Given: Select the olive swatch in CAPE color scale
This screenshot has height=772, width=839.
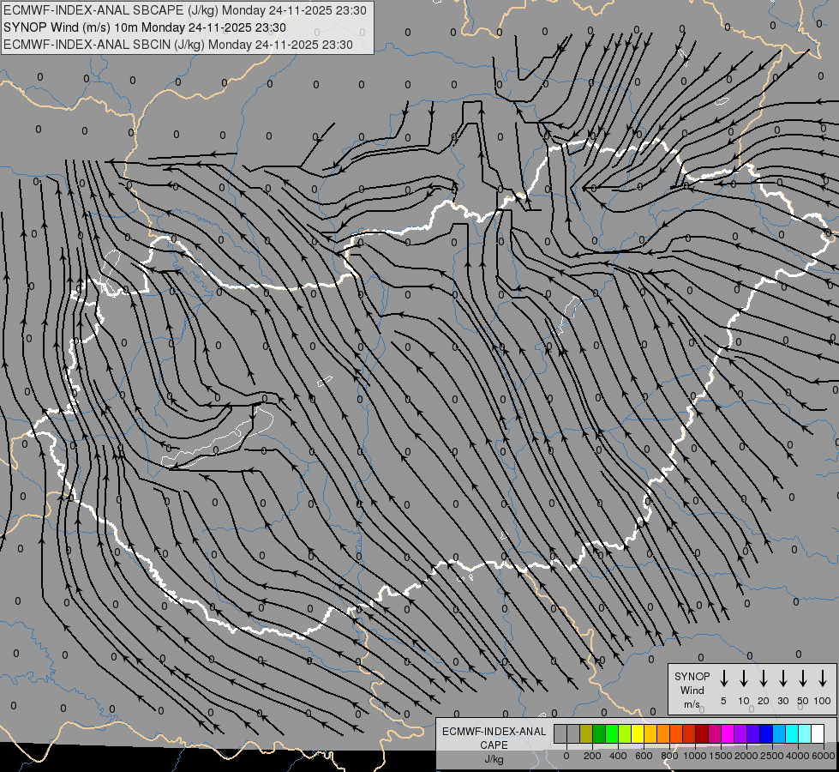Looking at the screenshot, I should tap(586, 734).
